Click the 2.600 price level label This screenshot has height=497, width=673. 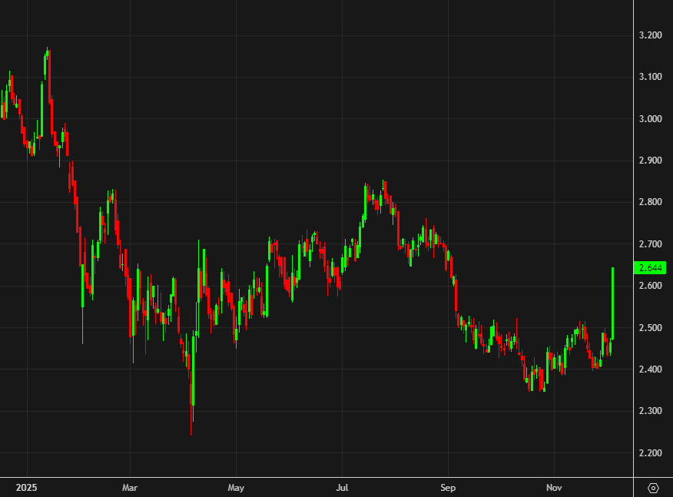[x=652, y=286]
